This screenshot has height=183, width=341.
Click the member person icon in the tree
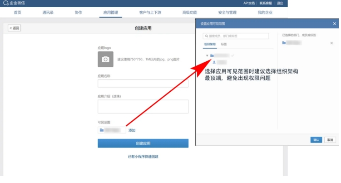tap(214, 62)
